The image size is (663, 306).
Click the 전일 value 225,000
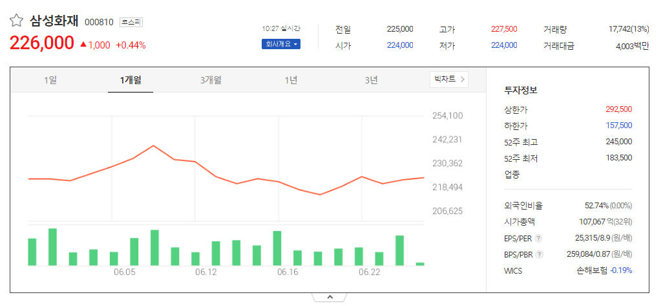point(399,29)
